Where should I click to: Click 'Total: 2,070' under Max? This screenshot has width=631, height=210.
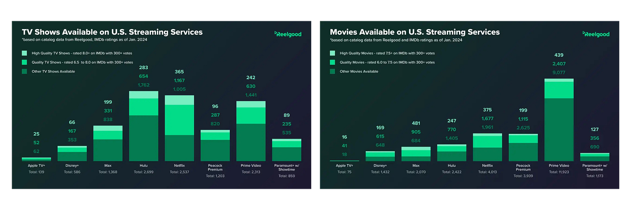[416, 172]
